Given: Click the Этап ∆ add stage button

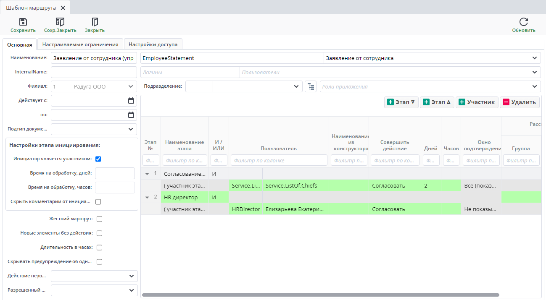Looking at the screenshot, I should point(437,102).
